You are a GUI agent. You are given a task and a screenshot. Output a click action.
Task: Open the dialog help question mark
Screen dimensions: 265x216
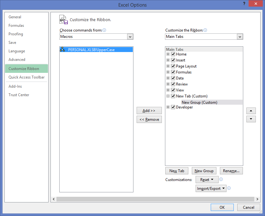[x=244, y=3]
